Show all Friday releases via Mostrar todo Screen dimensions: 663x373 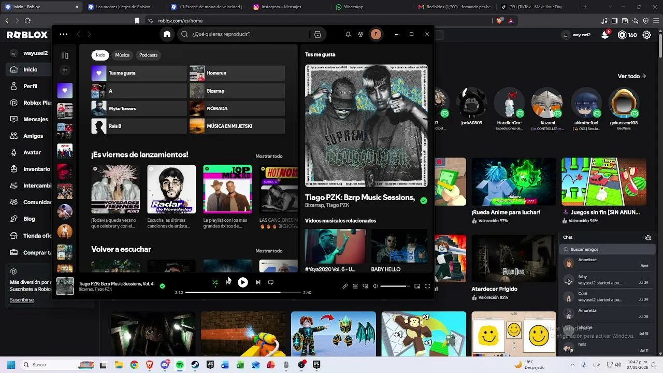pyautogui.click(x=269, y=156)
